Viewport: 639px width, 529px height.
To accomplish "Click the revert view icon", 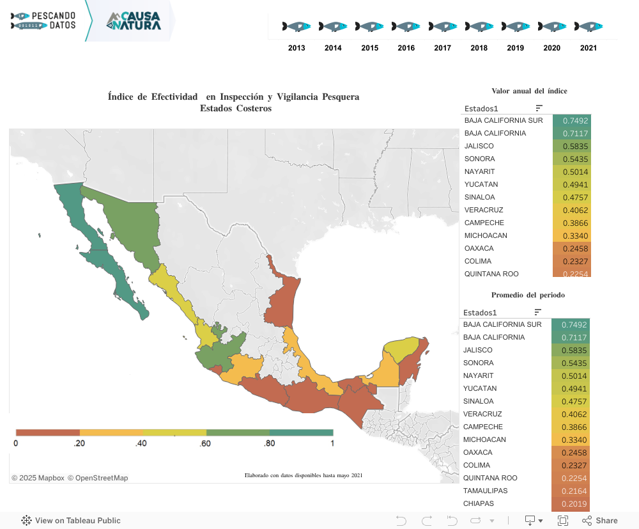I will (x=452, y=521).
